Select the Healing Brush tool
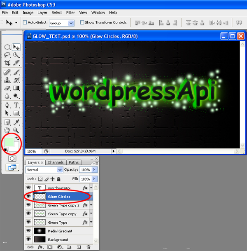The height and width of the screenshot is (251, 247). [7, 73]
